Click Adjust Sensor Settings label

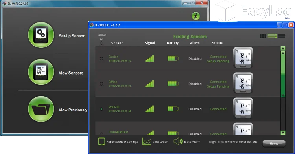coord(122,142)
